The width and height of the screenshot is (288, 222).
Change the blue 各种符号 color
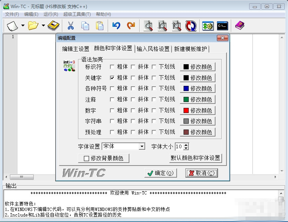pos(197,88)
